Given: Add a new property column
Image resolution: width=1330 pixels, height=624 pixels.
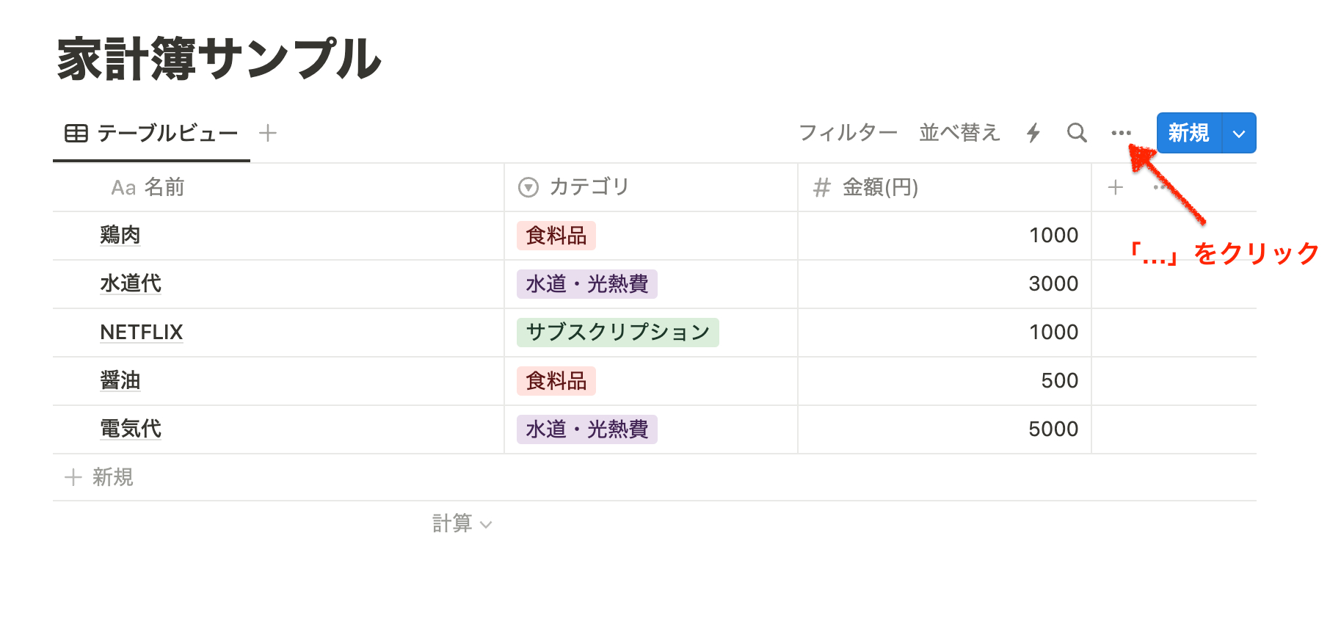Looking at the screenshot, I should click(x=1116, y=187).
